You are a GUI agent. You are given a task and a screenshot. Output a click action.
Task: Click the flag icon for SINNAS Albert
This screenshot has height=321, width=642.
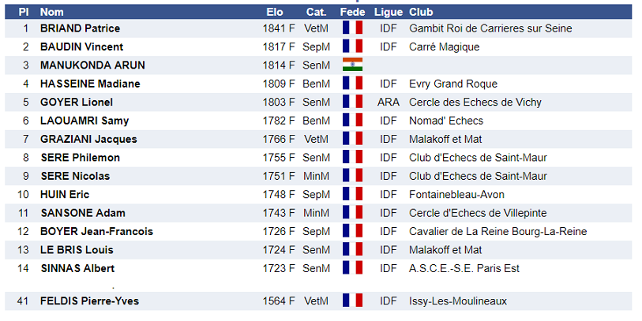coord(352,268)
